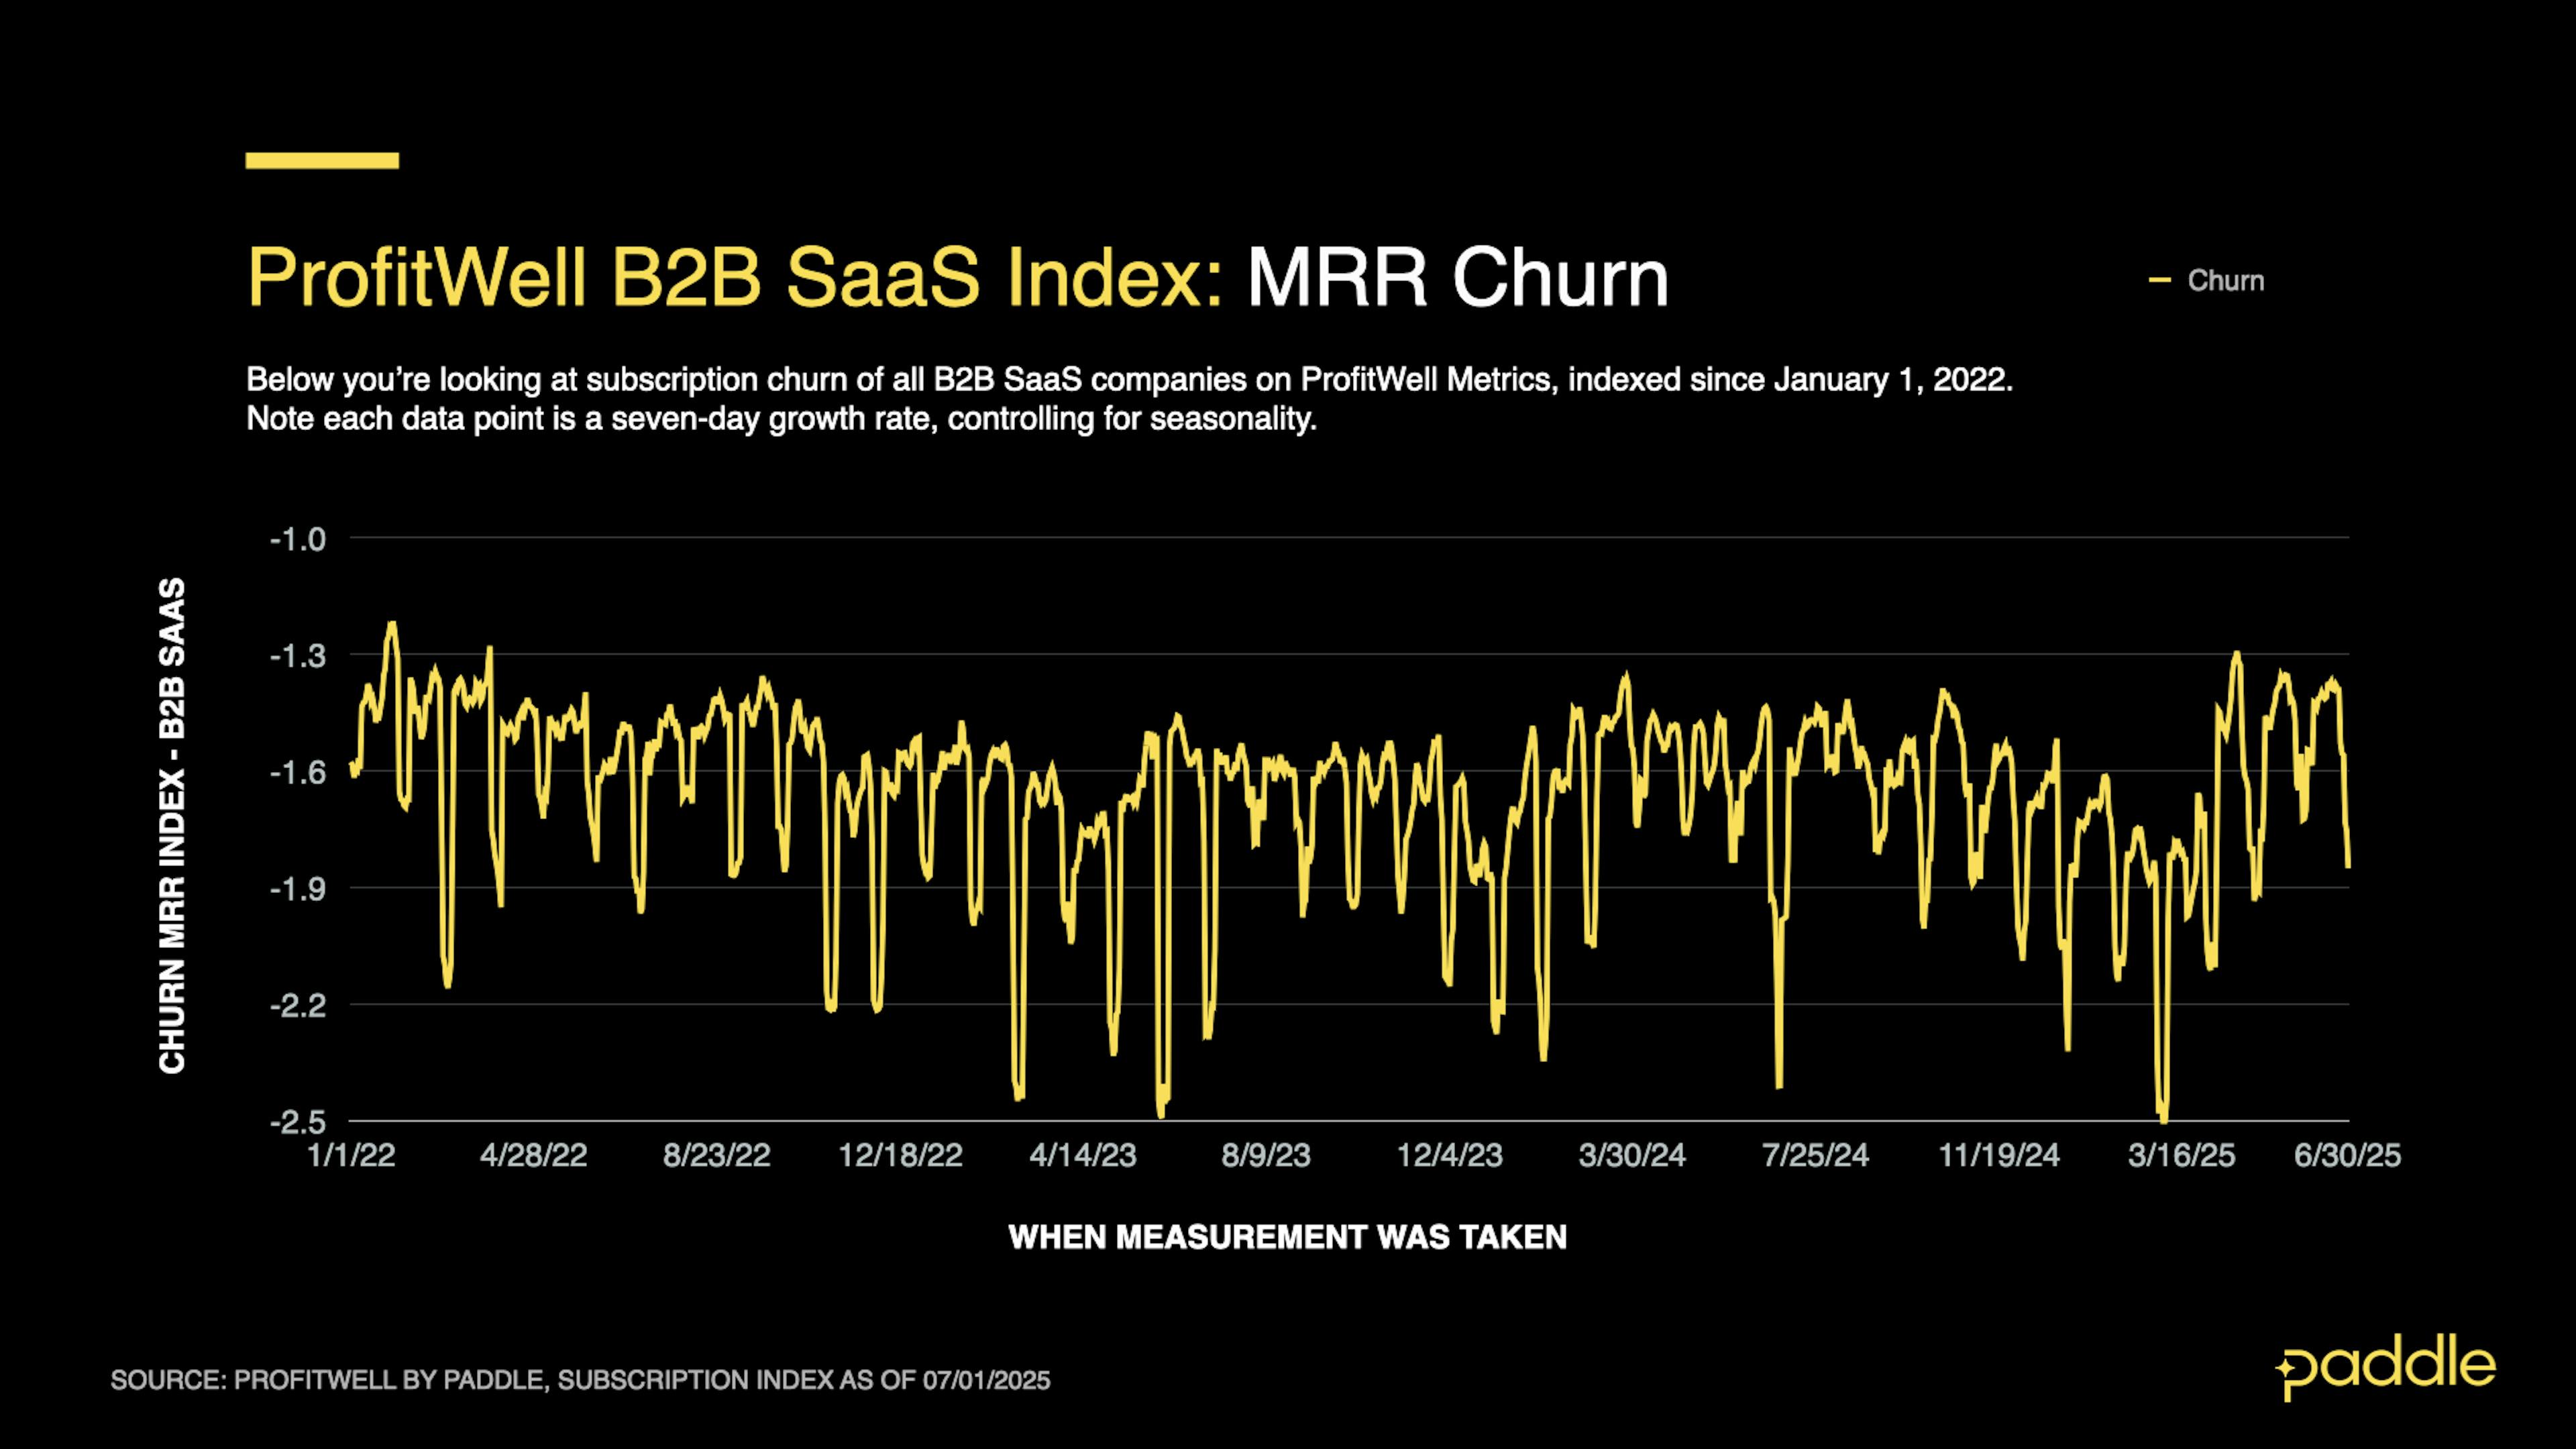Click the 12/4/23 x-axis date
Image resolution: width=2576 pixels, height=1449 pixels.
(1450, 1155)
